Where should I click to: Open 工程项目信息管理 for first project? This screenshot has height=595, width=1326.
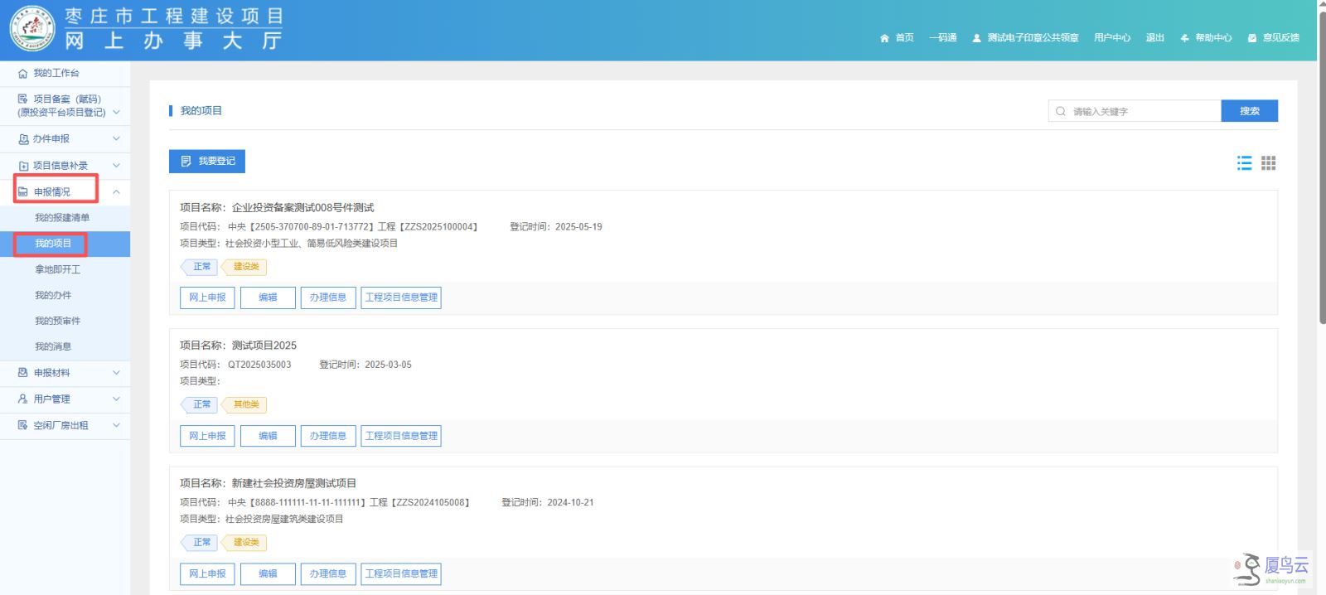click(x=401, y=297)
